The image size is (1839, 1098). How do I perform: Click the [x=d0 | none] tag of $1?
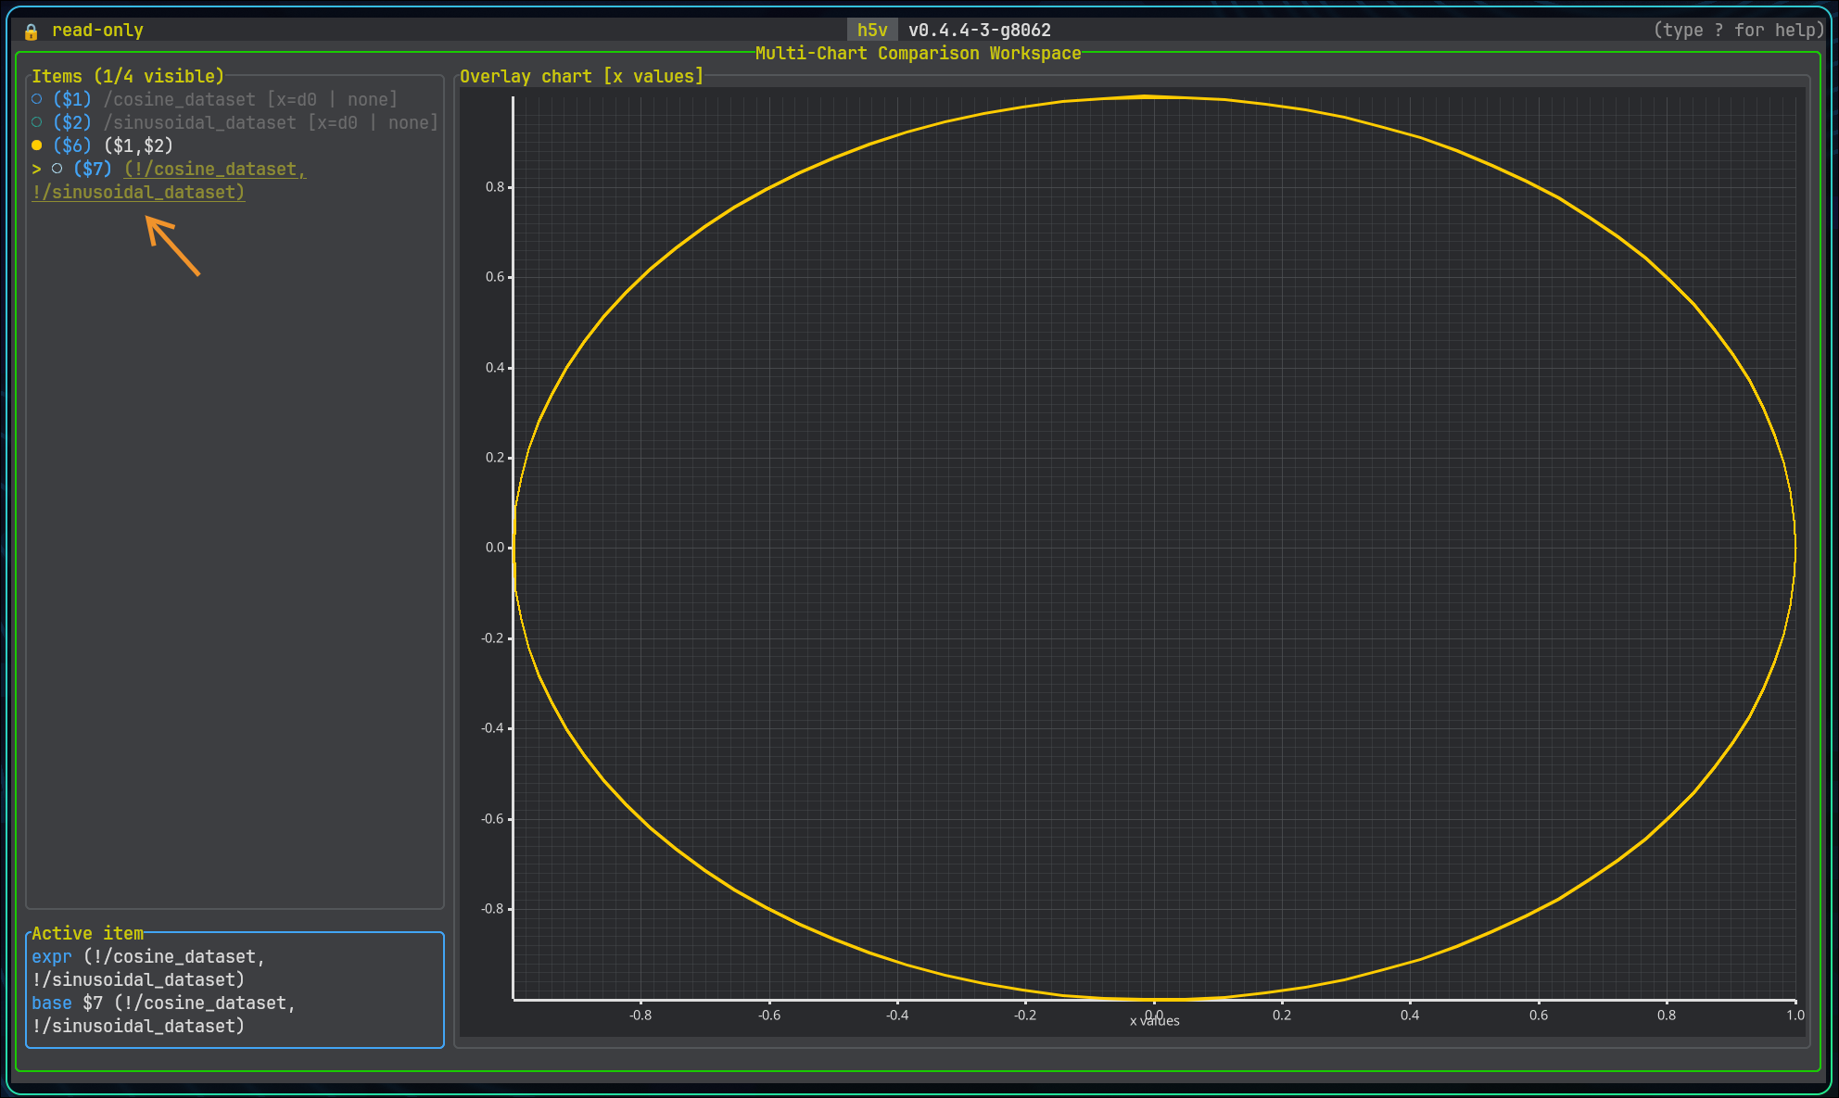click(x=333, y=99)
